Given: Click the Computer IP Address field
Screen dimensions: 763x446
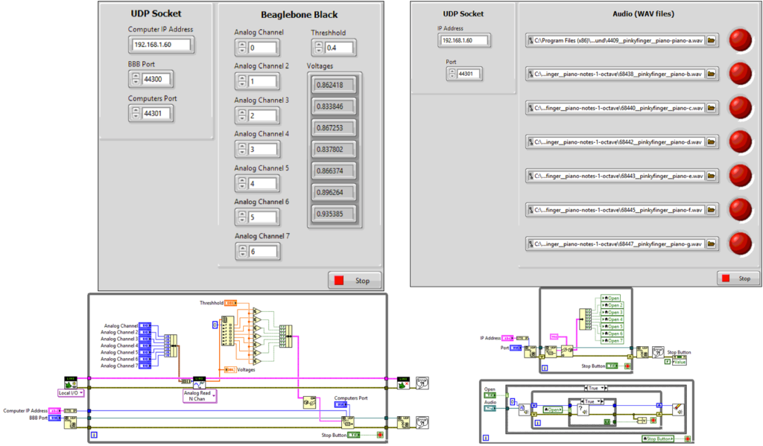Looking at the screenshot, I should (161, 45).
